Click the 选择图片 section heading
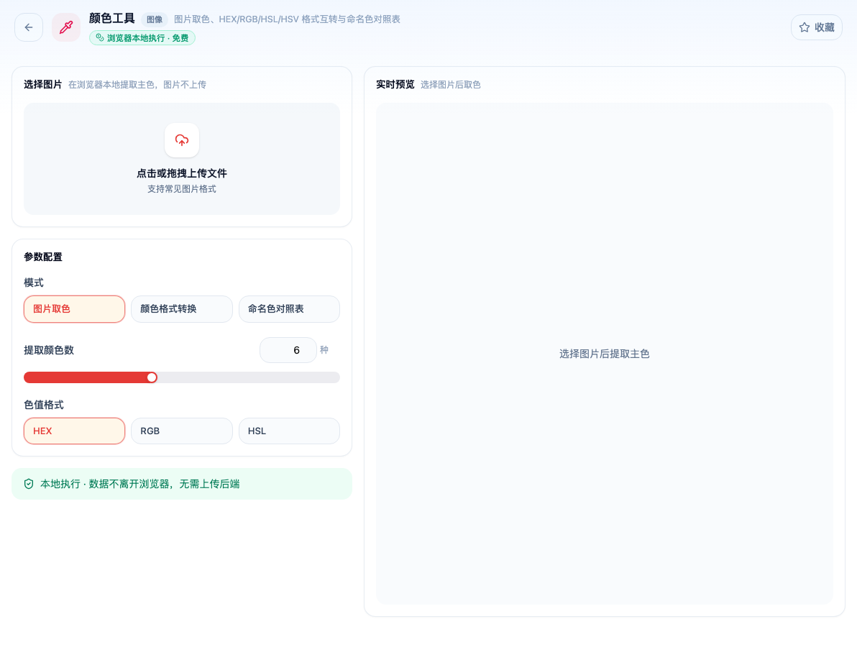Screen dimensions: 857x647 pyautogui.click(x=43, y=85)
